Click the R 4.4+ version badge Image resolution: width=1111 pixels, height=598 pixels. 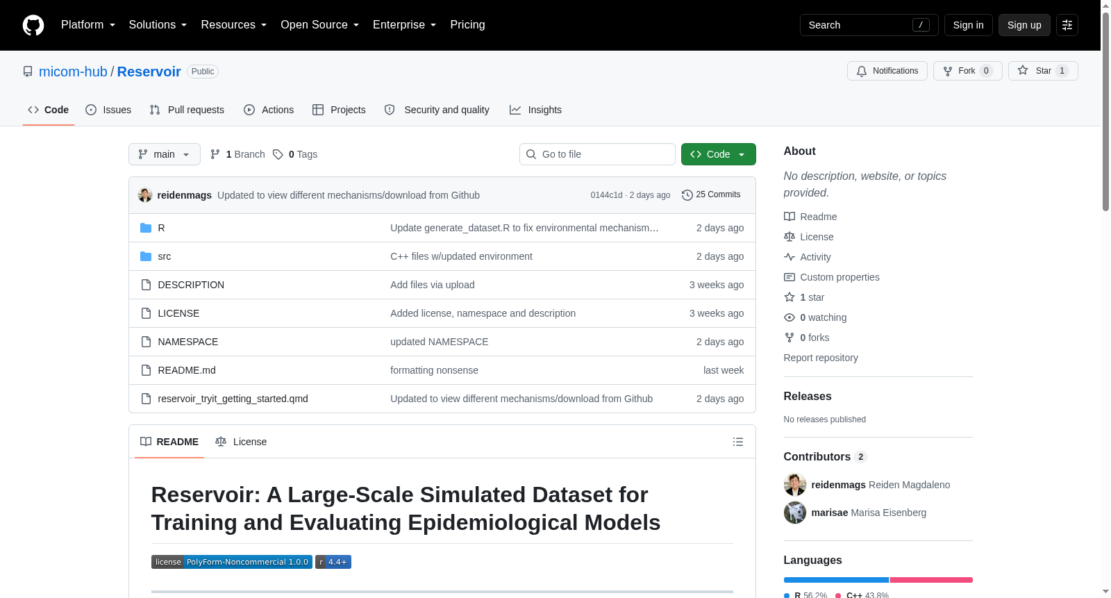pyautogui.click(x=333, y=562)
